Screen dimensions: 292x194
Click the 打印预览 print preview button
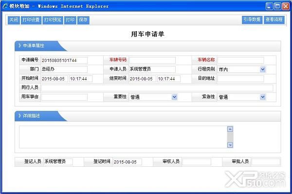click(x=53, y=20)
